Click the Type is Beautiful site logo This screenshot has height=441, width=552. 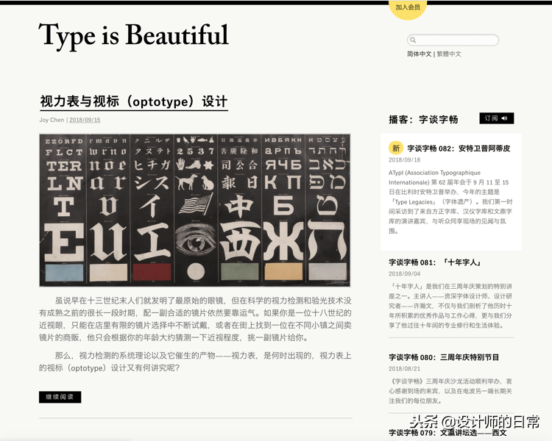click(134, 36)
